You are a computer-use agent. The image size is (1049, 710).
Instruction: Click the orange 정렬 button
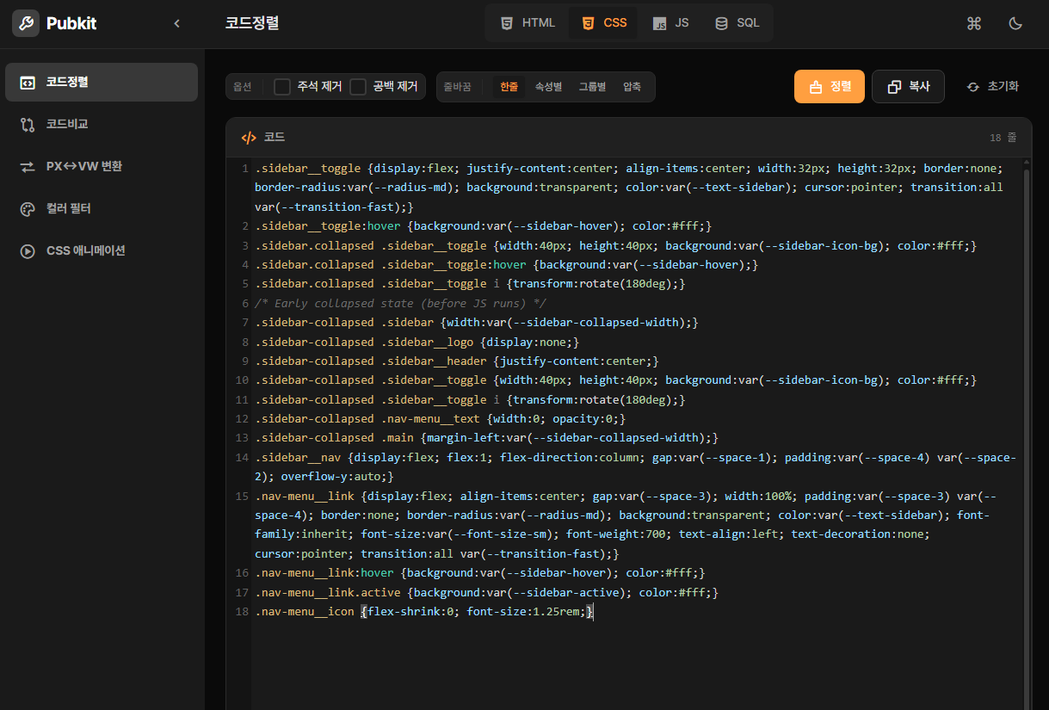click(829, 86)
